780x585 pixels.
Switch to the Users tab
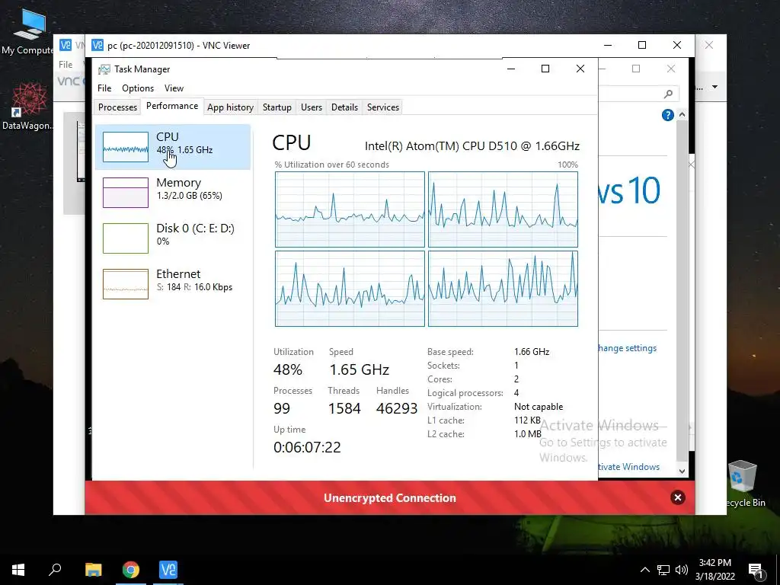[x=312, y=107]
